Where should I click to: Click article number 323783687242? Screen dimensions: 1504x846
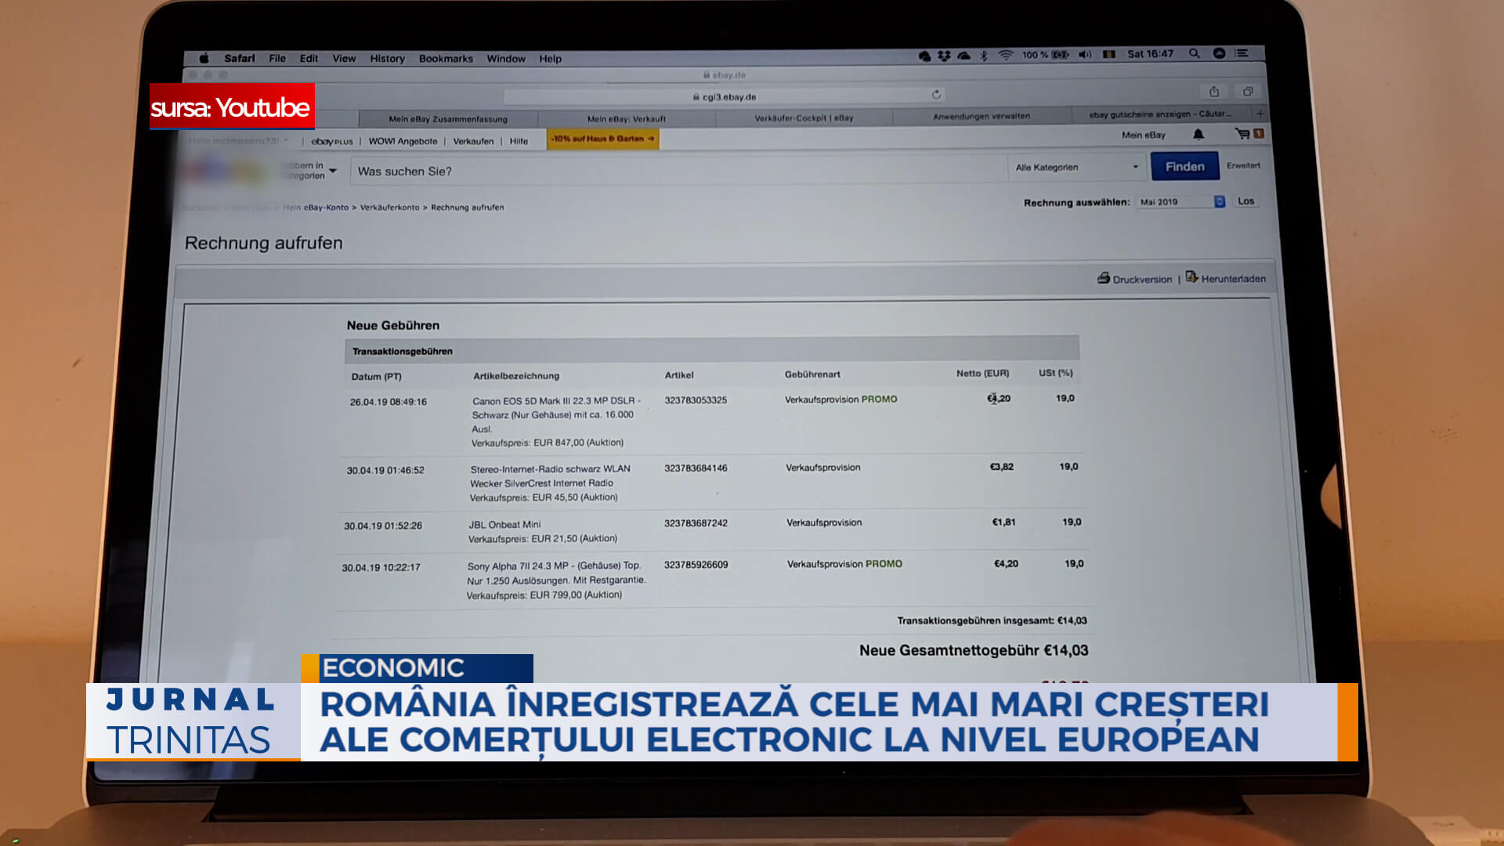(x=696, y=522)
